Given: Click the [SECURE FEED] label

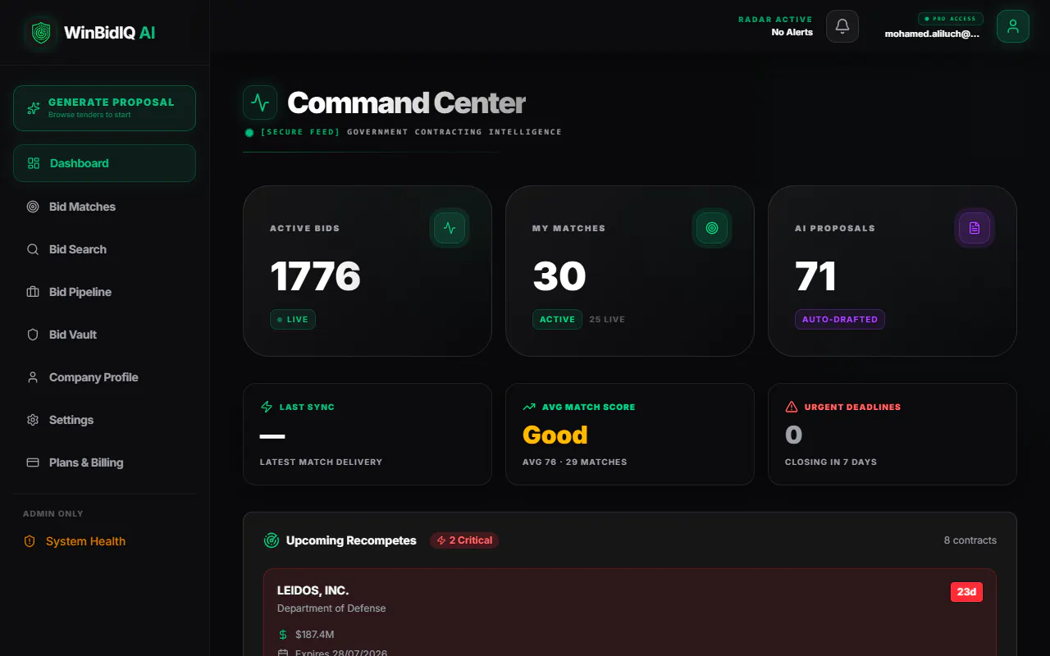Looking at the screenshot, I should click(x=300, y=132).
